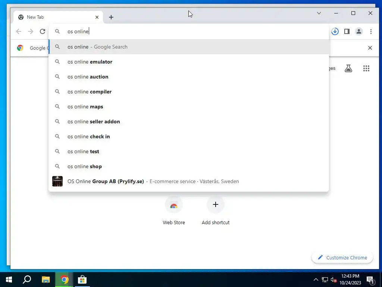Click the forward navigation arrow
Image resolution: width=382 pixels, height=287 pixels.
(31, 31)
